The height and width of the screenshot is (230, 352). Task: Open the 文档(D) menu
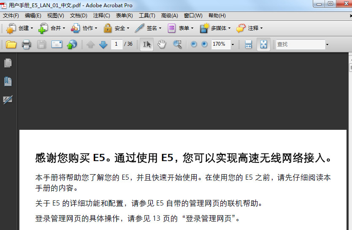[x=79, y=16]
